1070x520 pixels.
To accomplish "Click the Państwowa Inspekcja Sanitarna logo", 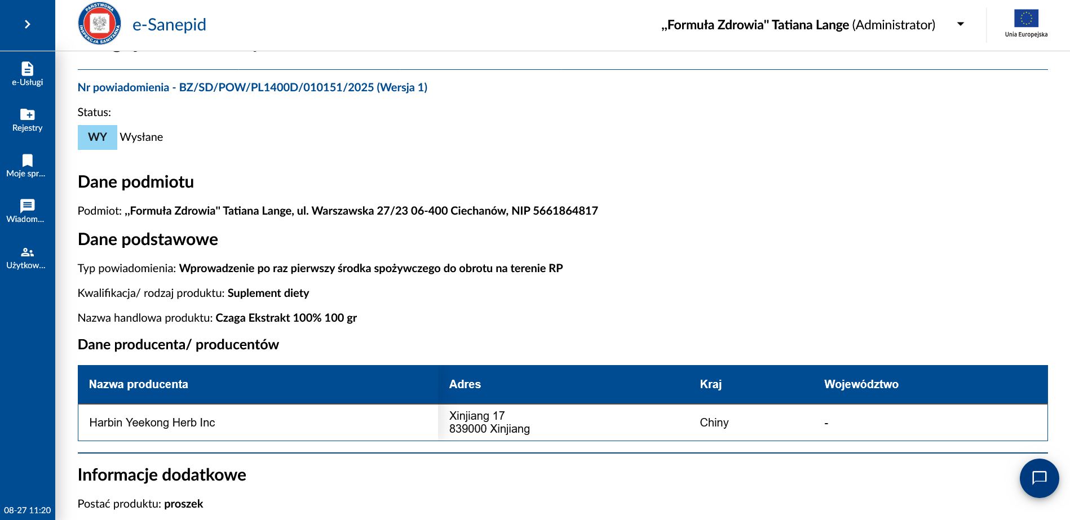I will [99, 24].
